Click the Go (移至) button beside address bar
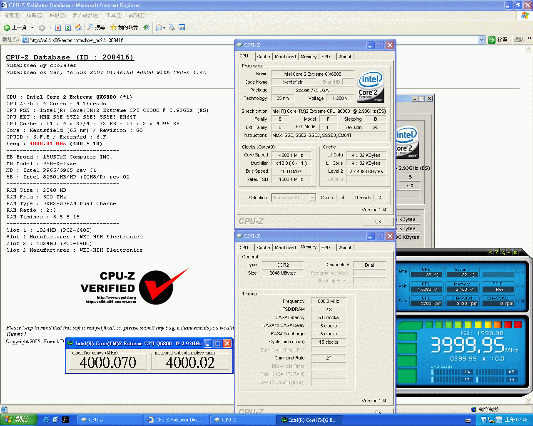533x426 pixels. coord(498,40)
